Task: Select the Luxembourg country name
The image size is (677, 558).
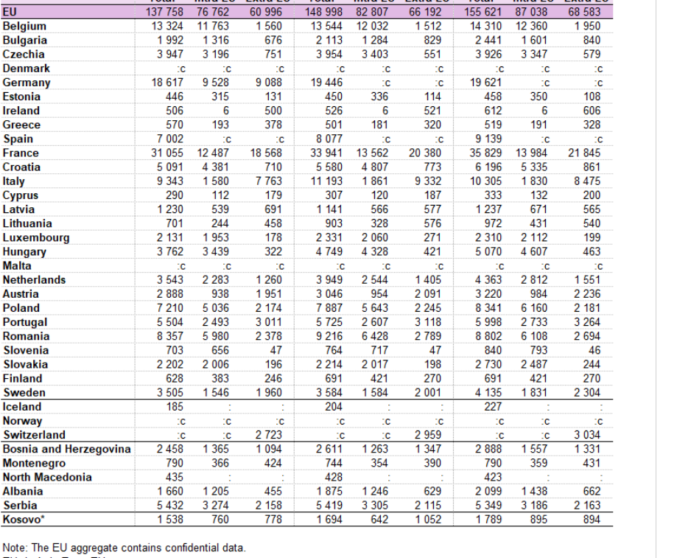Action: (36, 238)
